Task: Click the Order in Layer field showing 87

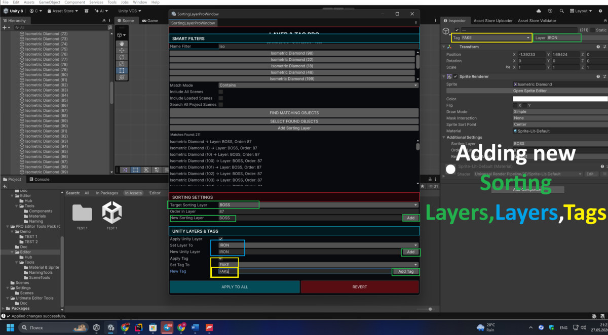Action: pos(318,212)
